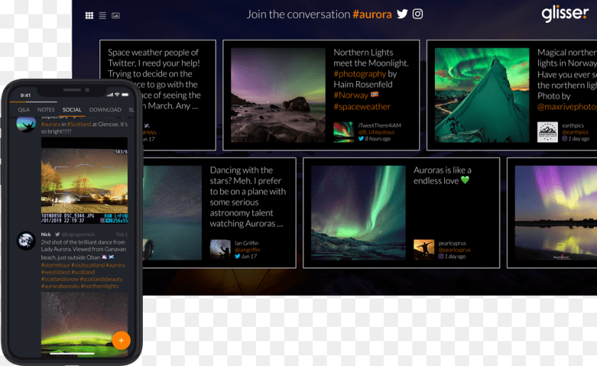Click iTweetThere4iAM profile avatar
The image size is (597, 366).
[343, 131]
